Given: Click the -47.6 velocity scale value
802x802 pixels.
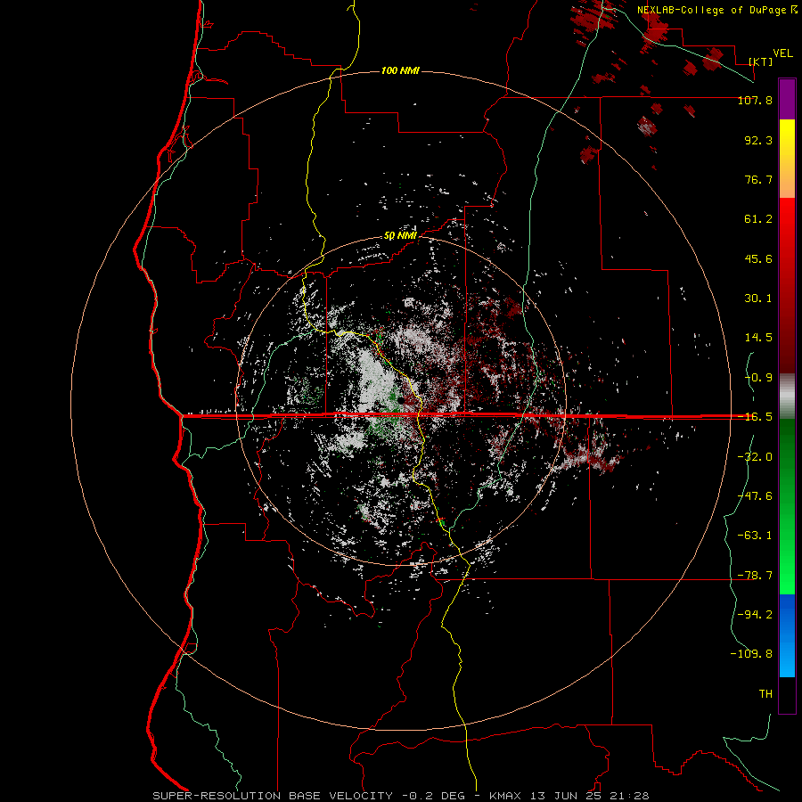Looking at the screenshot, I should click(x=755, y=496).
